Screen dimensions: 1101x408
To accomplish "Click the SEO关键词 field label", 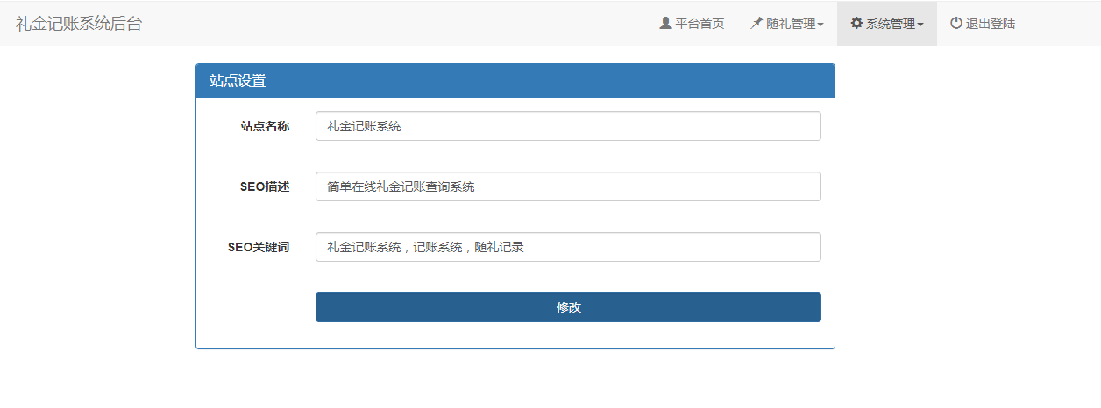I will click(x=259, y=247).
